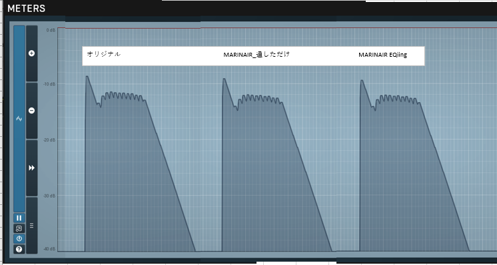The width and height of the screenshot is (497, 265).
Task: Toggle the meter power enable button
Action: pyautogui.click(x=19, y=238)
